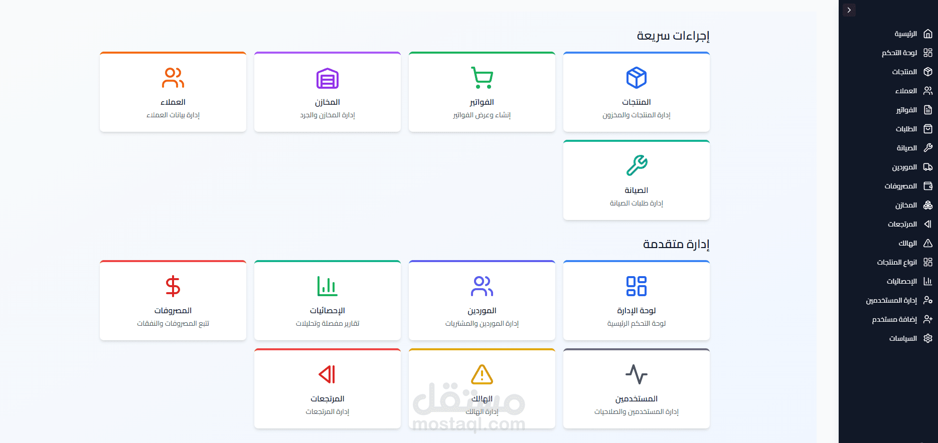This screenshot has height=443, width=938.
Task: Click text إنشاء وعرض الفواتير
Action: 482,115
